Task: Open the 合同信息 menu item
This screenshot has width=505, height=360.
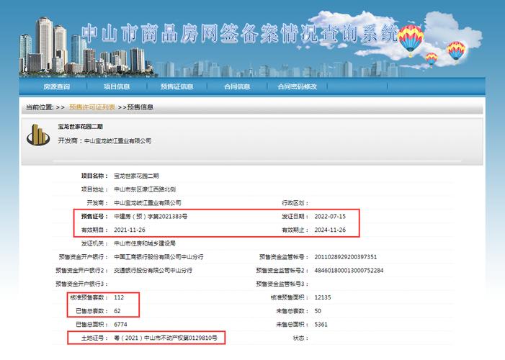Action: pyautogui.click(x=237, y=86)
